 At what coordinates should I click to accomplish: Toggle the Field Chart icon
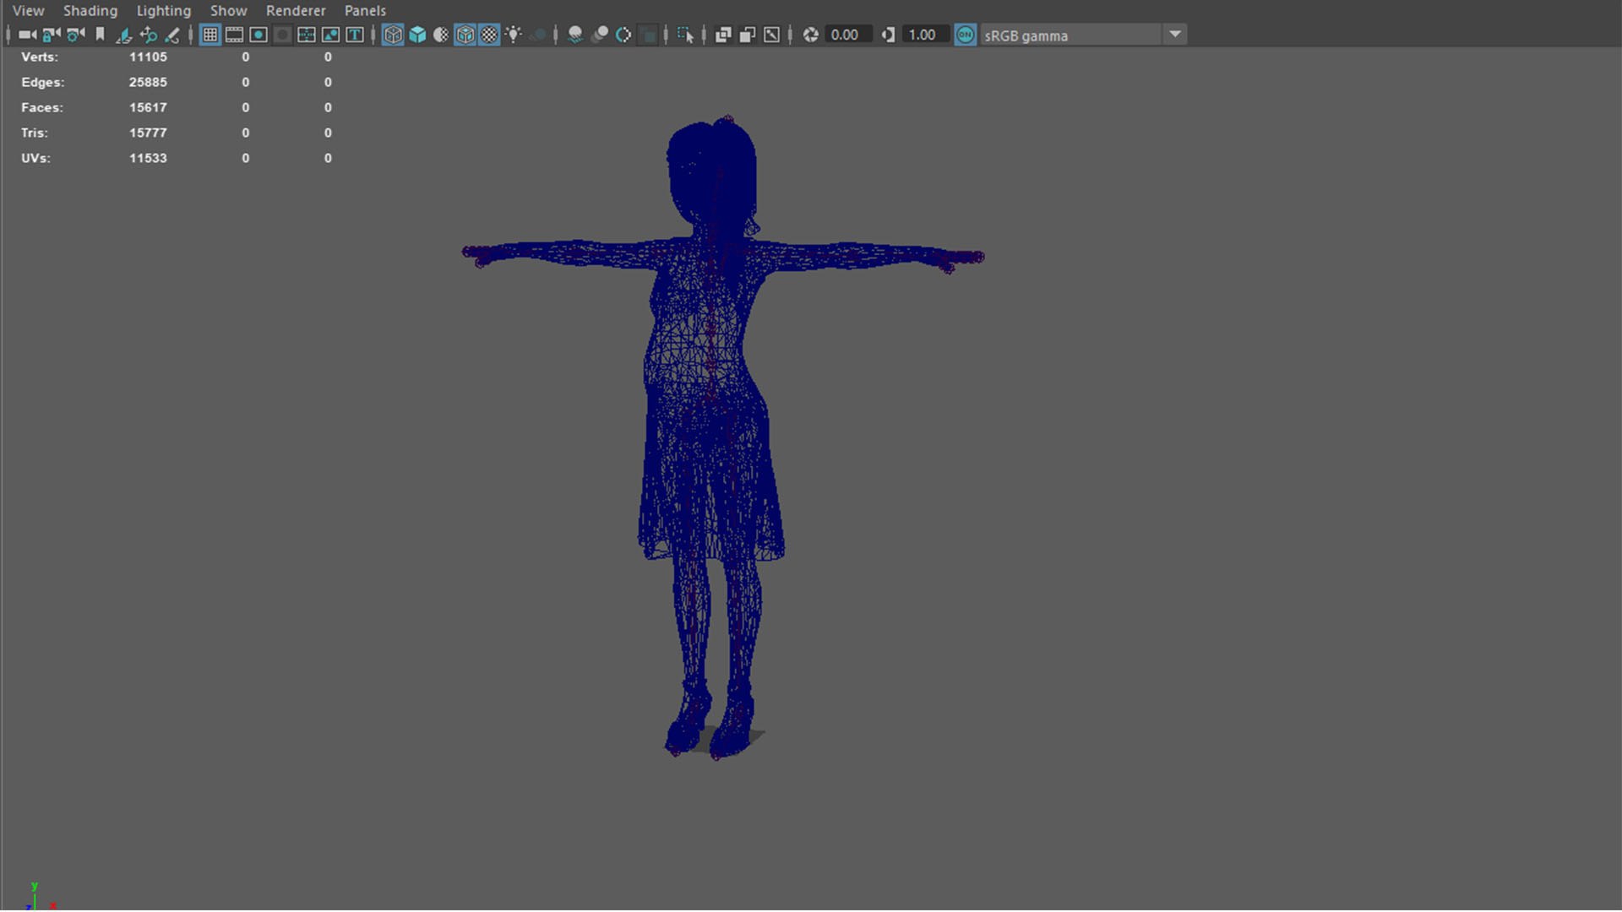307,35
